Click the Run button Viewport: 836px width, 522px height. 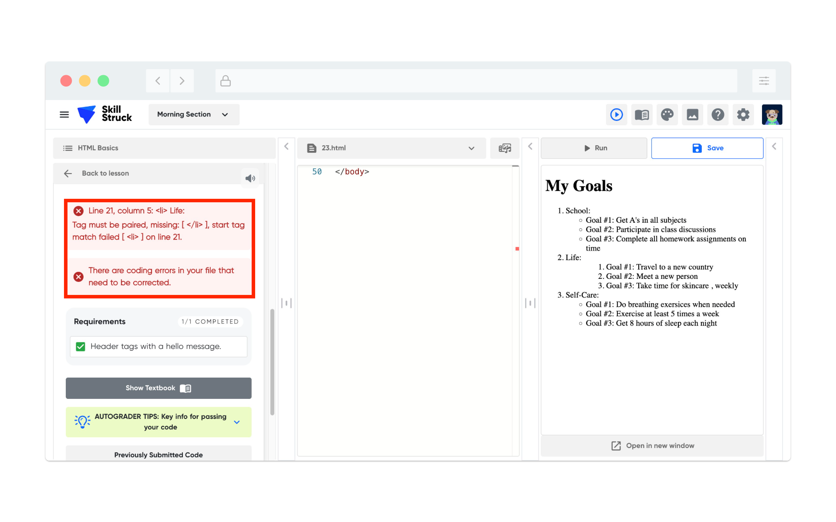coord(594,148)
